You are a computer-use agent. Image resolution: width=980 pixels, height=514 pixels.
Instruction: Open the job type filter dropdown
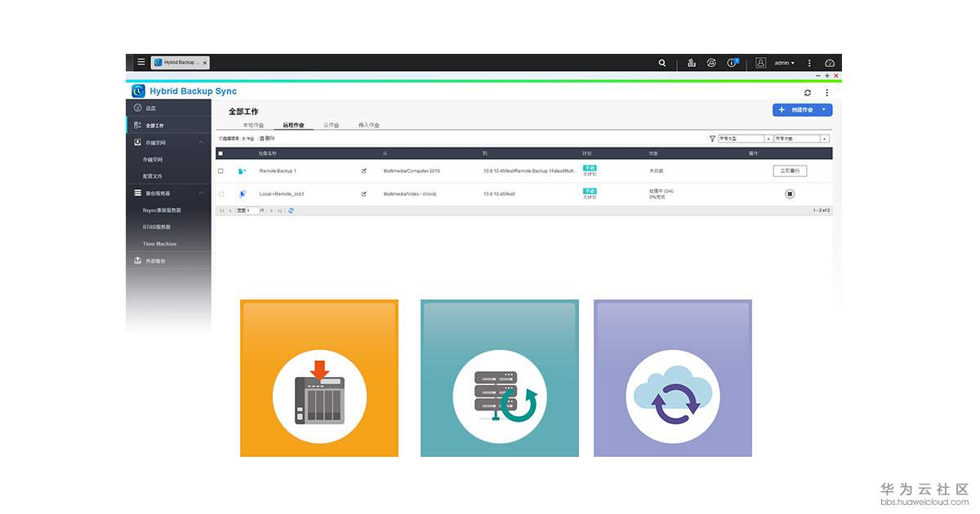click(745, 139)
